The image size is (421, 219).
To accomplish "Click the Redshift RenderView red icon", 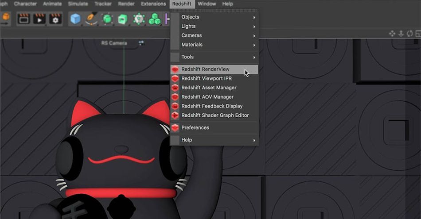I will click(x=175, y=69).
